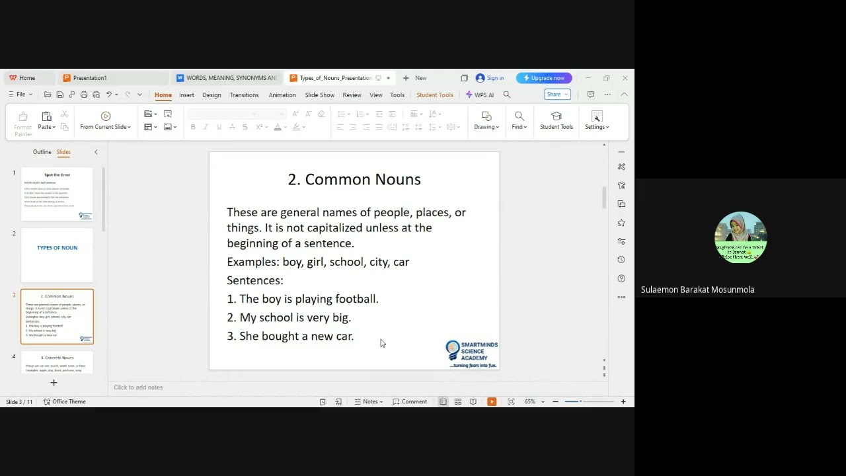
Task: Open the Share dropdown arrow
Action: 566,95
